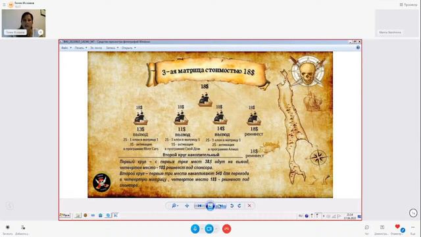Expand the Запись dropdown arrow
This screenshot has width=421, height=237.
(118, 48)
